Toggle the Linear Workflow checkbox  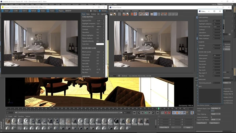coord(211,117)
